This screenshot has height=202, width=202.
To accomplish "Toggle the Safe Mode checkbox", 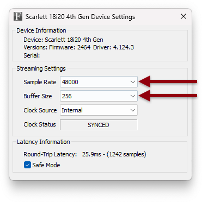I will pyautogui.click(x=27, y=165).
